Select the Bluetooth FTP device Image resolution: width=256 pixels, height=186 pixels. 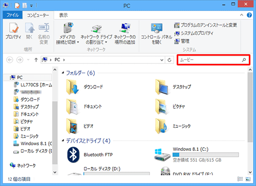click(x=90, y=155)
